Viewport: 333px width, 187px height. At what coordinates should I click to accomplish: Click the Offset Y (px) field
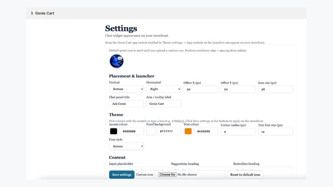(x=238, y=89)
